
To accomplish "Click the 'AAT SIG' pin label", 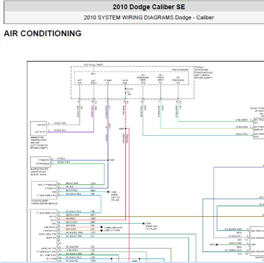I will [x=42, y=125].
